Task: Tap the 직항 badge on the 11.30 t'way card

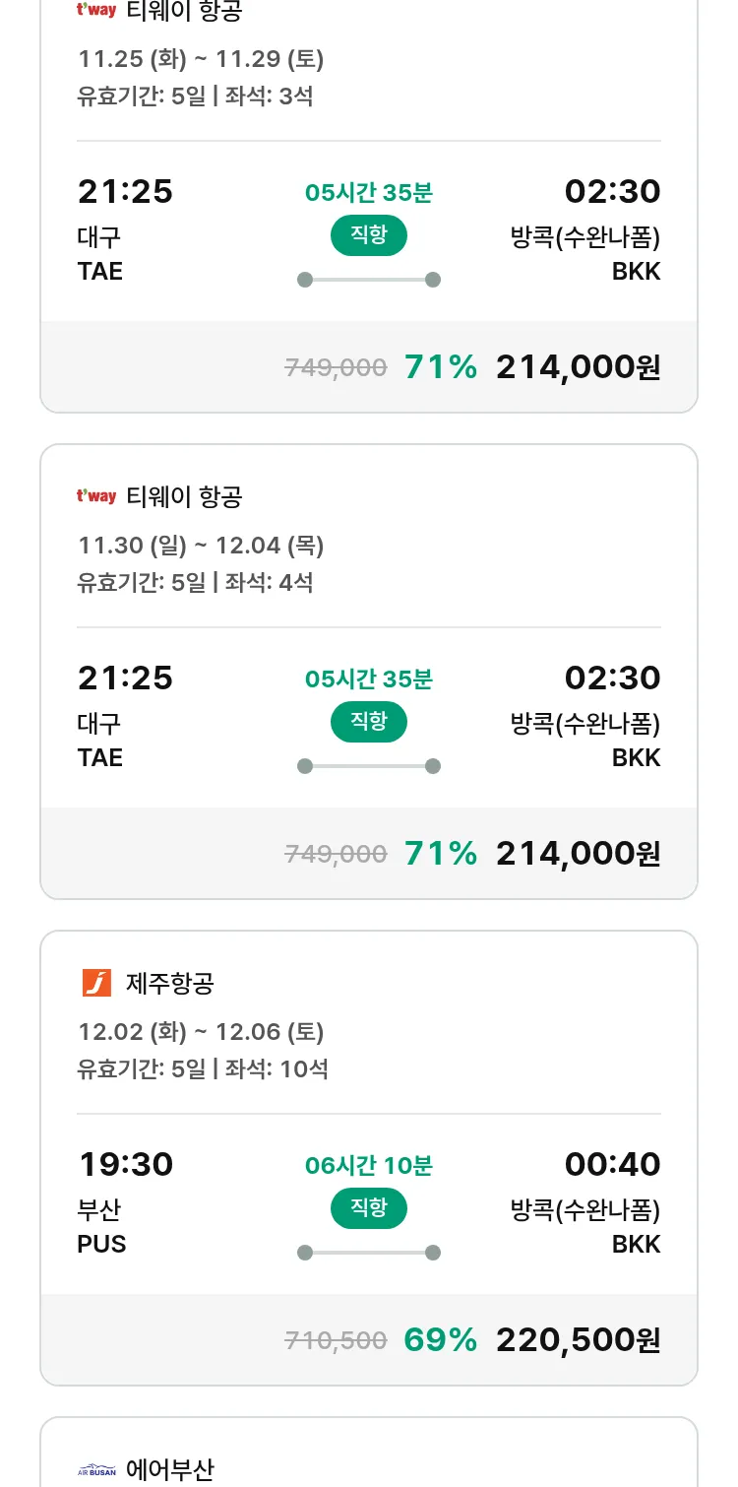Action: coord(368,722)
